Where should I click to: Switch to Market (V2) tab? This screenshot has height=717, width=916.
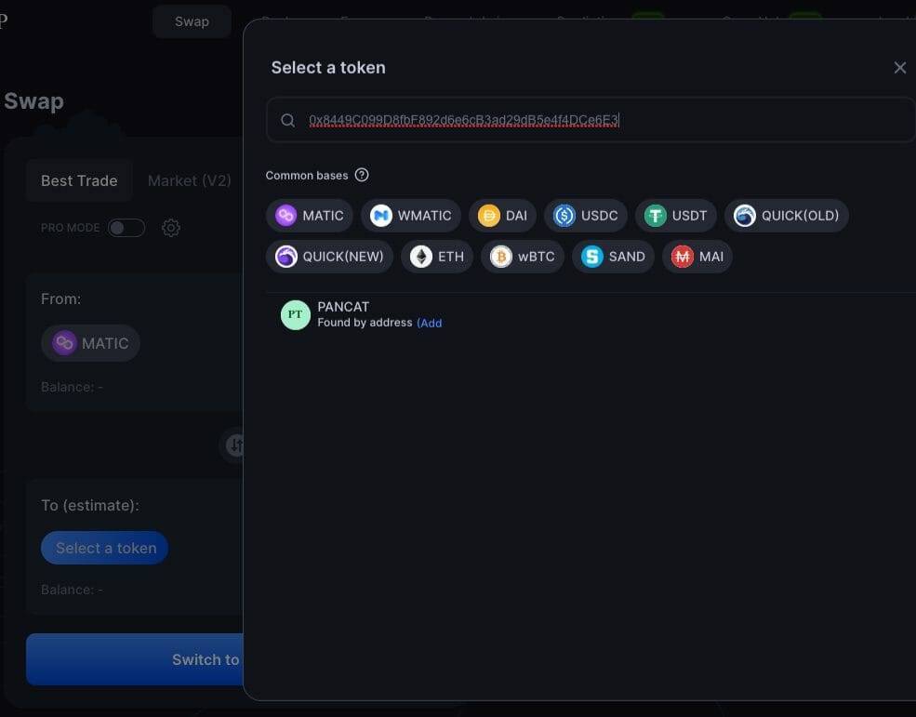pos(190,180)
